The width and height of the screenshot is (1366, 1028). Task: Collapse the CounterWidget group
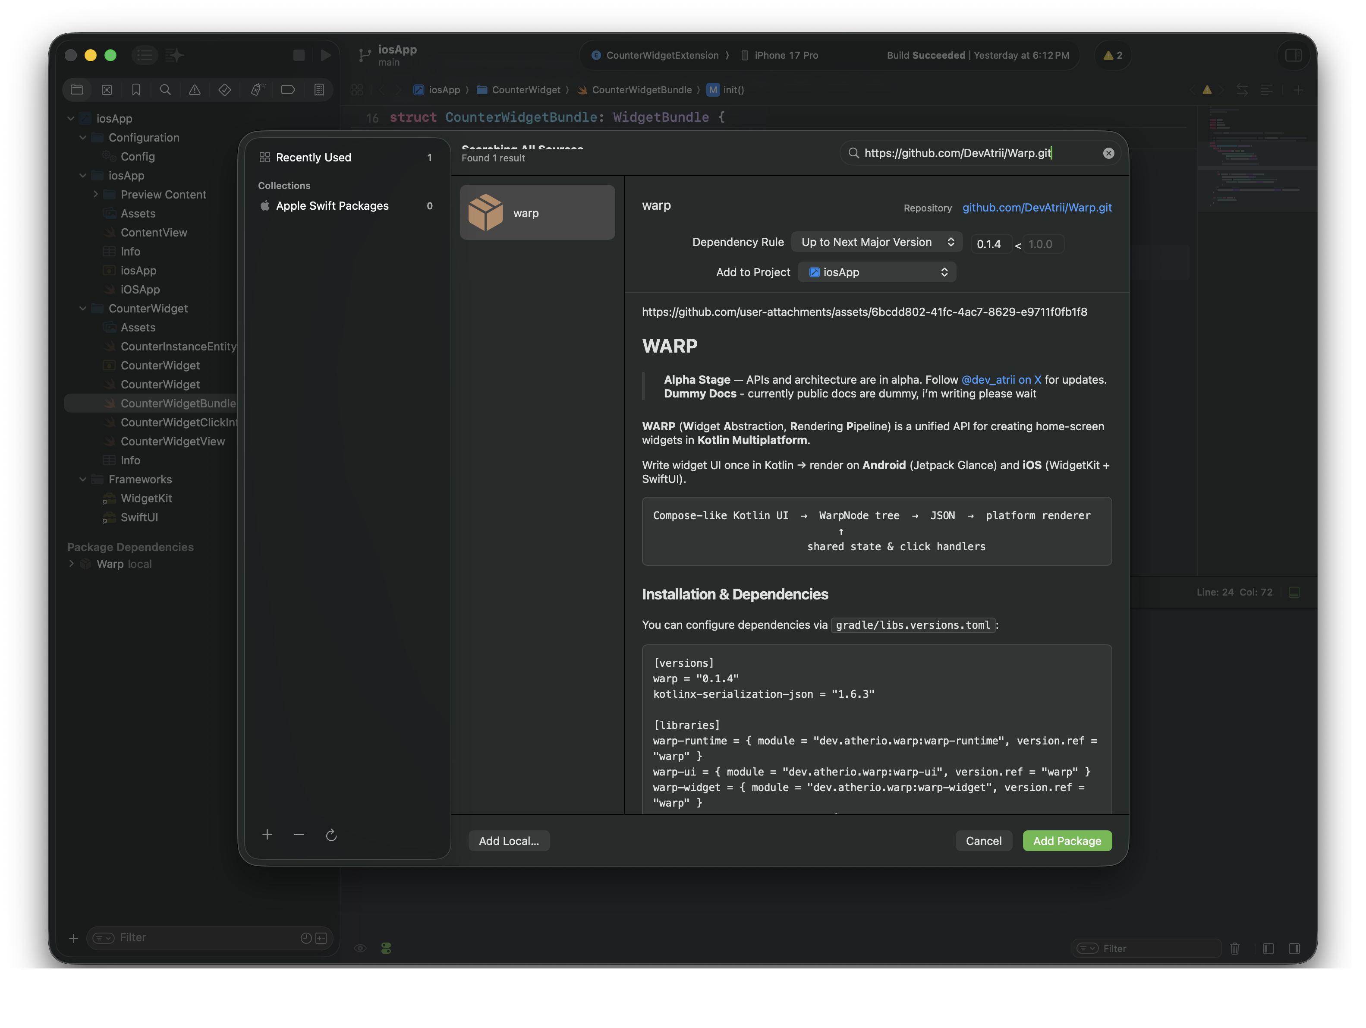point(83,308)
